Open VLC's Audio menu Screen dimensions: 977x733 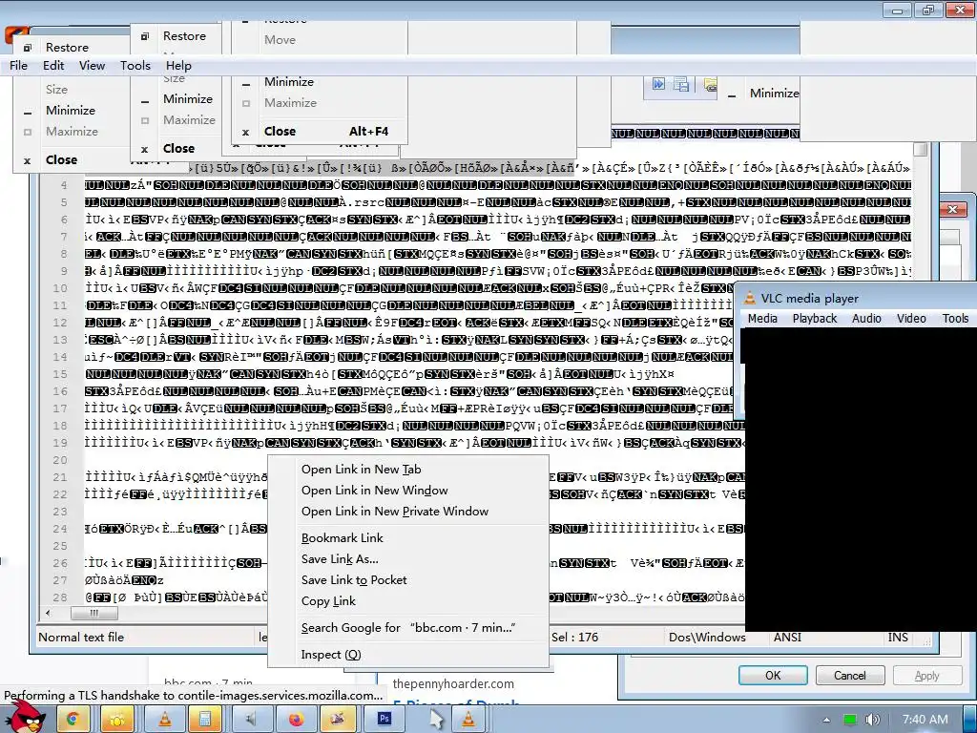866,319
